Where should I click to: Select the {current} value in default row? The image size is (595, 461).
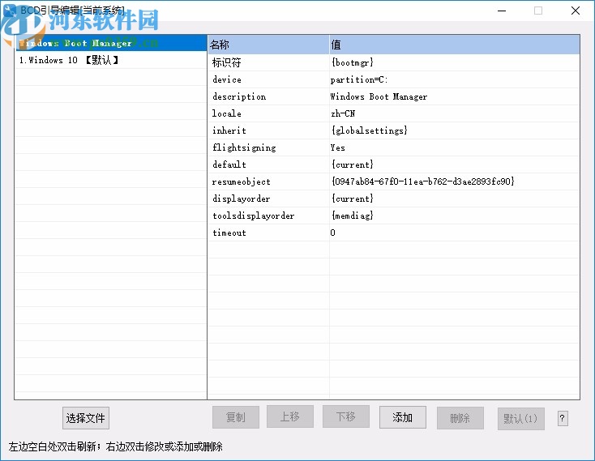pos(353,164)
